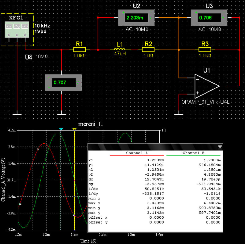The image size is (245, 244).
Task: Click the OPAMP_3T_VIRTUAL label
Action: pos(205,102)
